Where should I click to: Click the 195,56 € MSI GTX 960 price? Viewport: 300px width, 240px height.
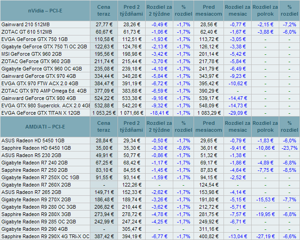[x=104, y=54]
